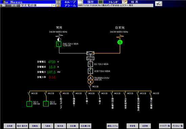Open the 受変電設備 screen selection dropdown

pyautogui.click(x=36, y=5)
